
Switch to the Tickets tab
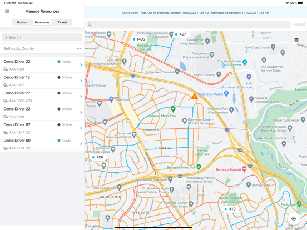click(x=62, y=22)
